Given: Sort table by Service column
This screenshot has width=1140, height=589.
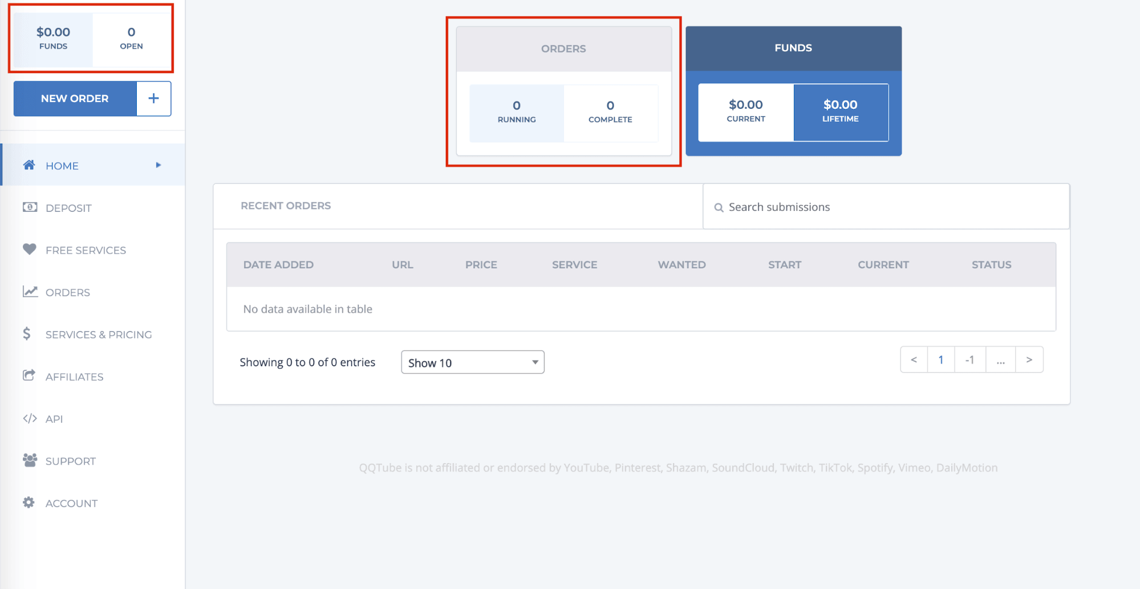Looking at the screenshot, I should coord(574,264).
